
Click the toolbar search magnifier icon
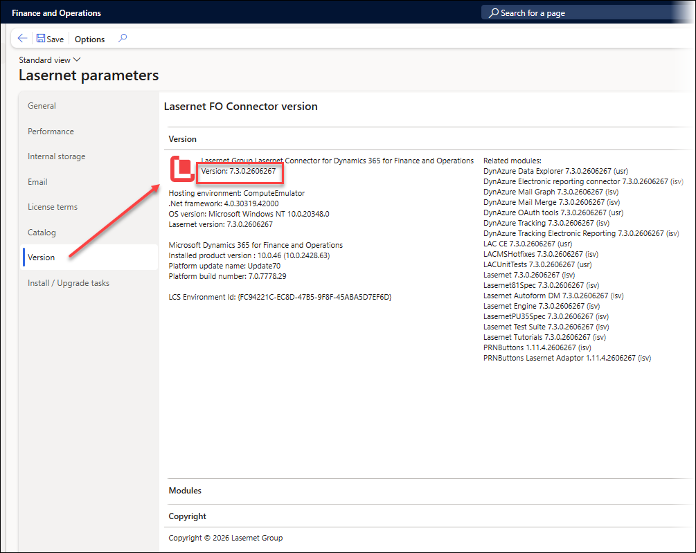click(123, 38)
